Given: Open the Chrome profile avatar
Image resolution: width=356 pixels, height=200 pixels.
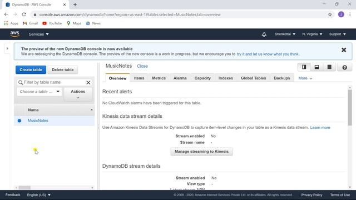Looking at the screenshot, I should (x=341, y=14).
